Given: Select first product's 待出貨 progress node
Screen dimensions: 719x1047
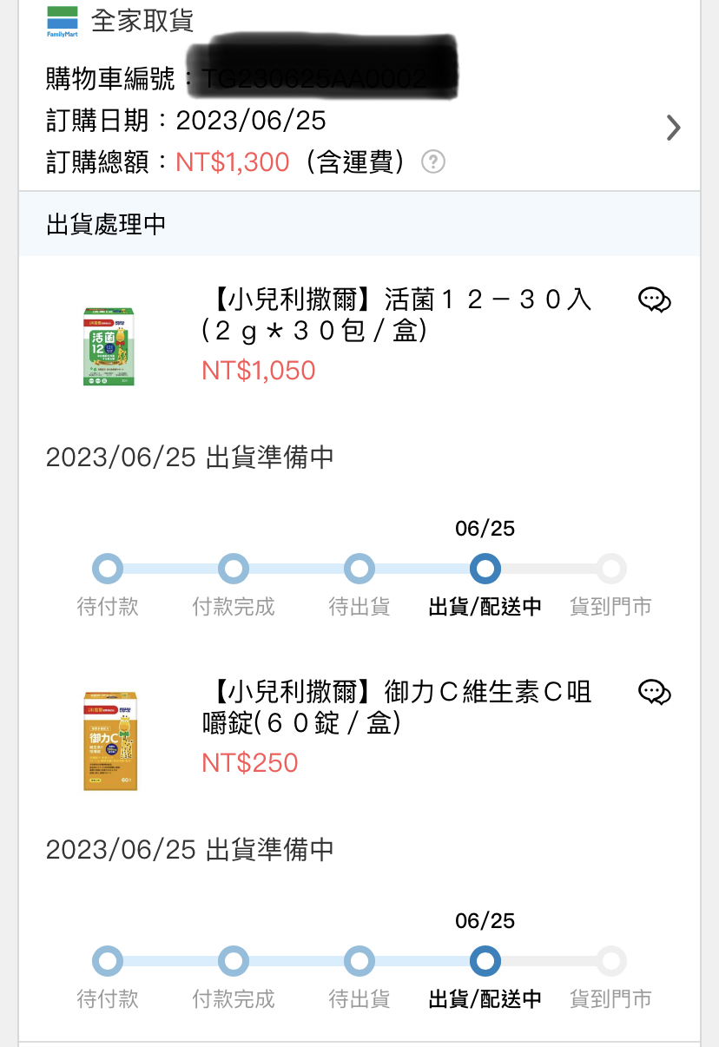Looking at the screenshot, I should point(359,570).
